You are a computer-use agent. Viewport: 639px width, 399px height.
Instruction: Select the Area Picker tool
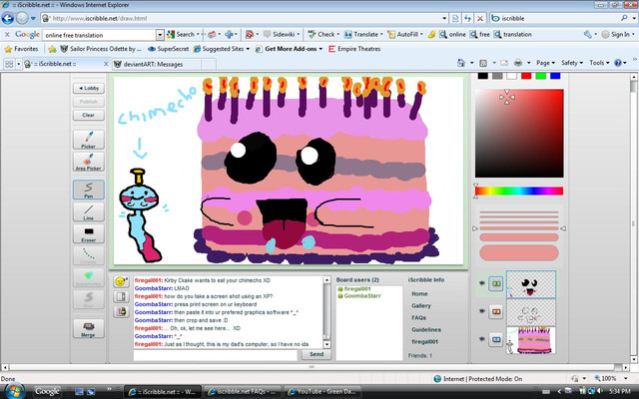pos(89,162)
